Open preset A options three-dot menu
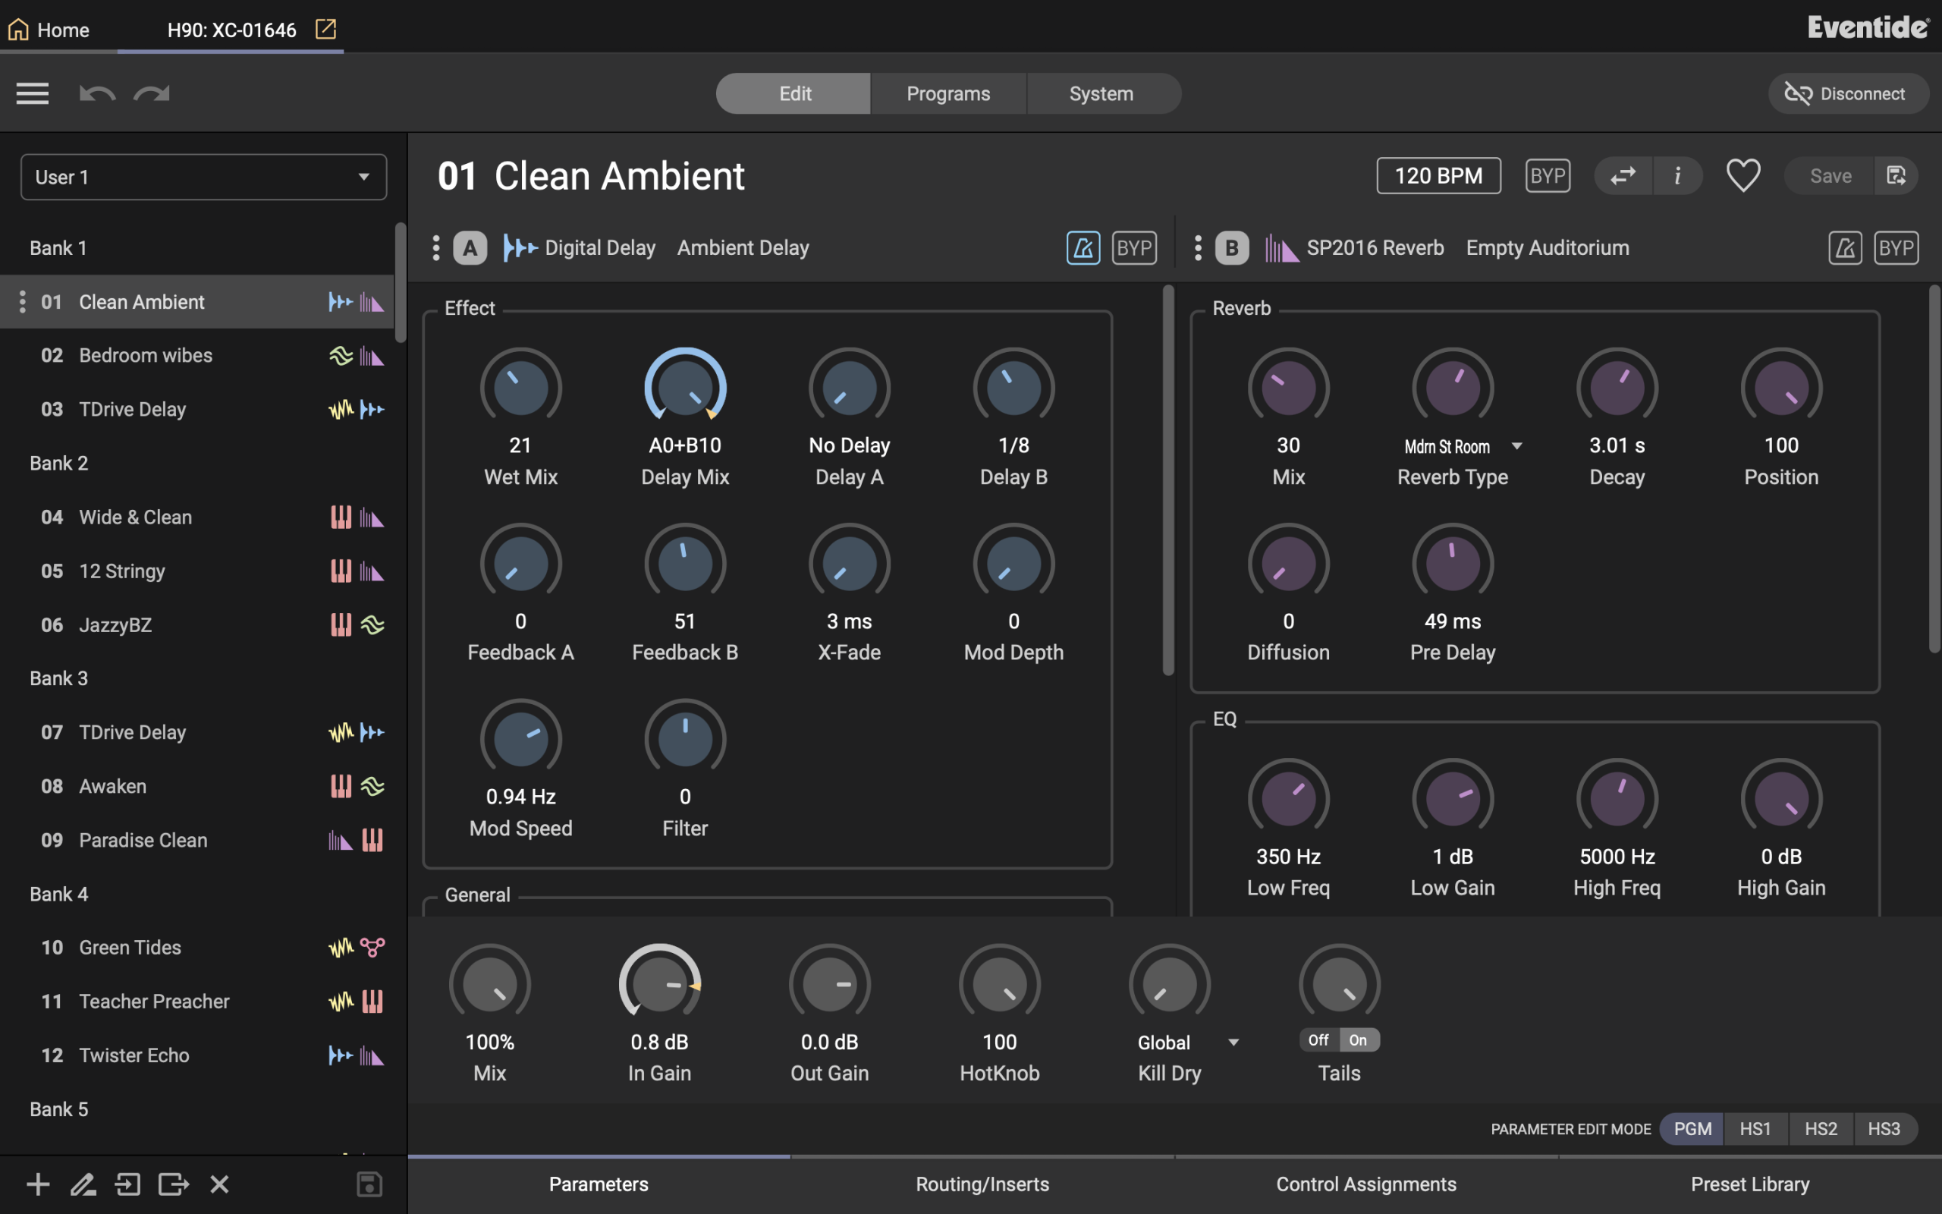 435,247
